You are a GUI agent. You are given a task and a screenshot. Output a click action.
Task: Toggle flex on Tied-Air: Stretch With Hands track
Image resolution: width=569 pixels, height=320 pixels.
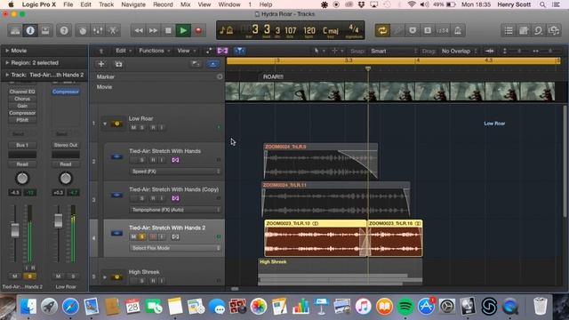(x=176, y=160)
